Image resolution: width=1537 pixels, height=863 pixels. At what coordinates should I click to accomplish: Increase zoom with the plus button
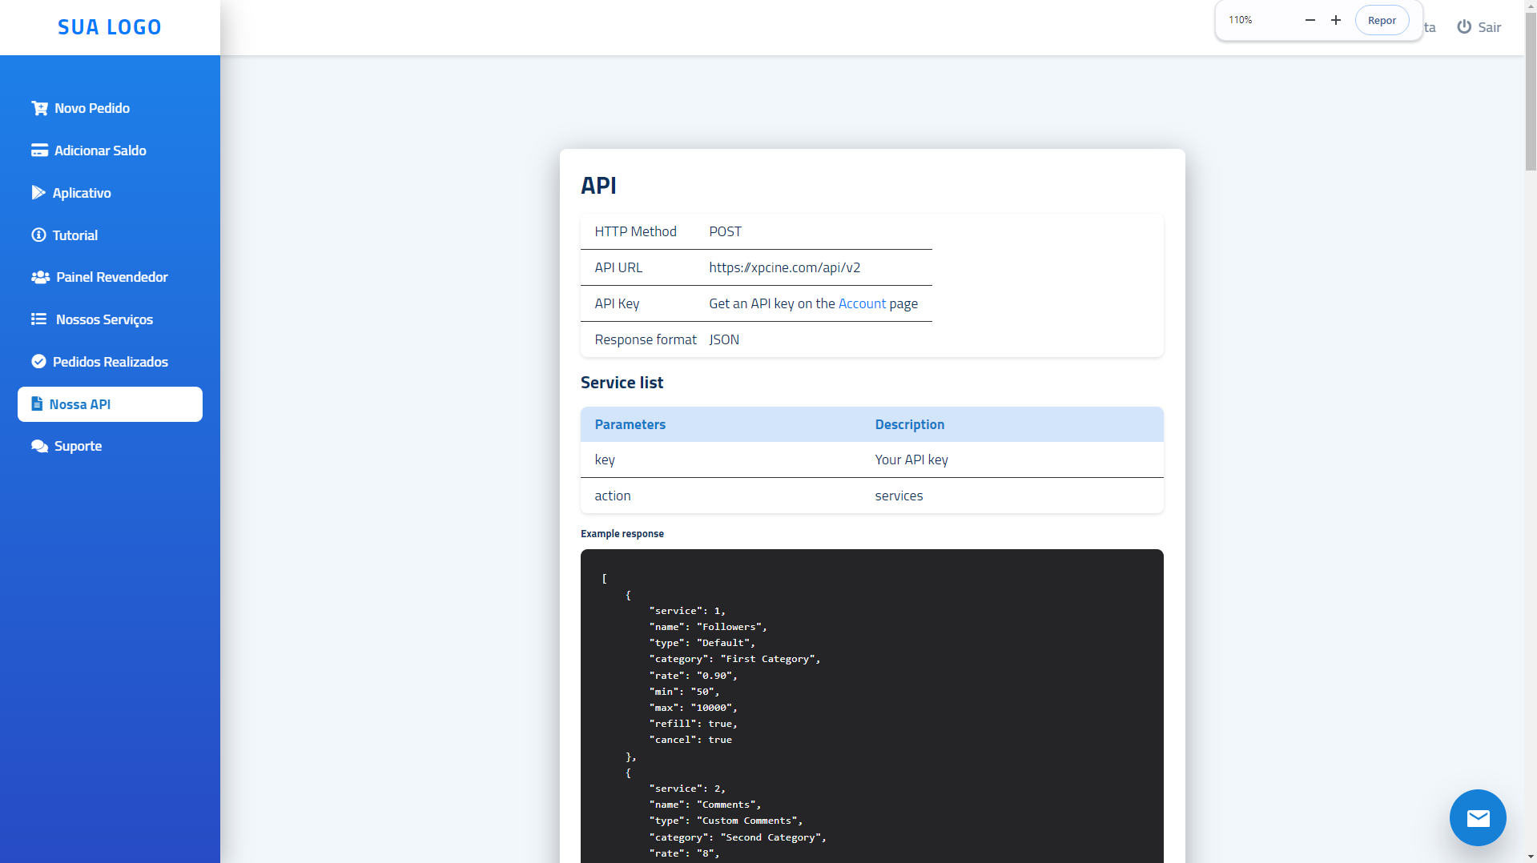[x=1335, y=20]
